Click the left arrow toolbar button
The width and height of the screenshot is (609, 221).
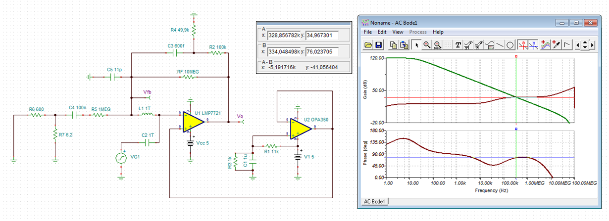pyautogui.click(x=578, y=45)
